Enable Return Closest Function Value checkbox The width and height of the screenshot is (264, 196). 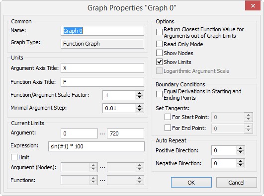159,32
